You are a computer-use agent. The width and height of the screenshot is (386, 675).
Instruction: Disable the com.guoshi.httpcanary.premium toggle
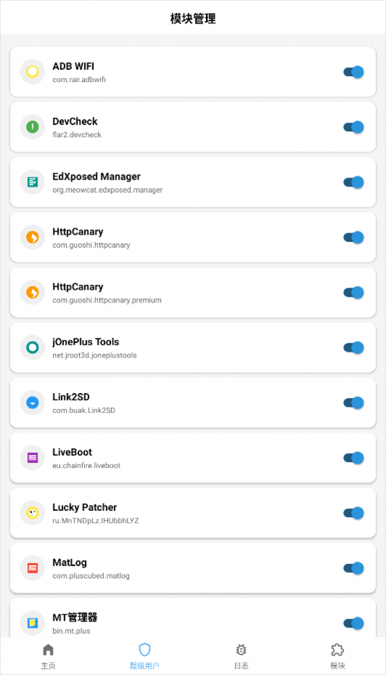(x=353, y=293)
